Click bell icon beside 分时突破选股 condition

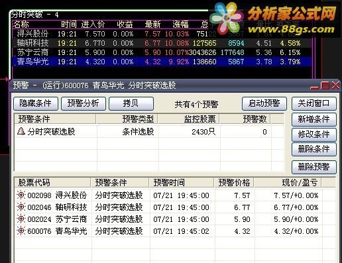click(21, 131)
